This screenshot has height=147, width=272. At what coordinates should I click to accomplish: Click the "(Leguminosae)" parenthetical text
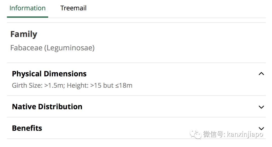tap(70, 48)
